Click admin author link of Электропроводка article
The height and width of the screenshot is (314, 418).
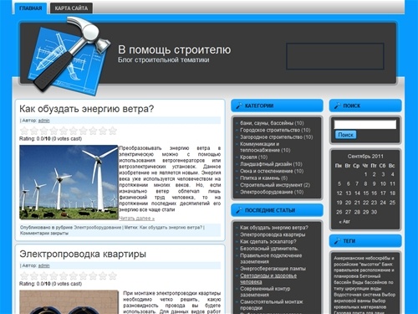(43, 265)
